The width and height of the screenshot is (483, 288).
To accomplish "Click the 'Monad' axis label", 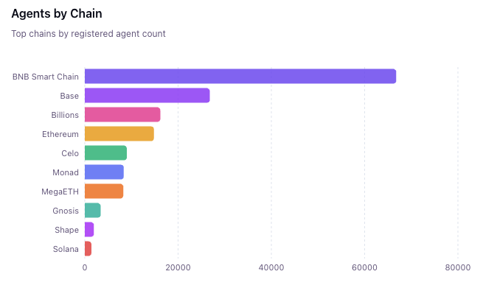I will click(66, 172).
